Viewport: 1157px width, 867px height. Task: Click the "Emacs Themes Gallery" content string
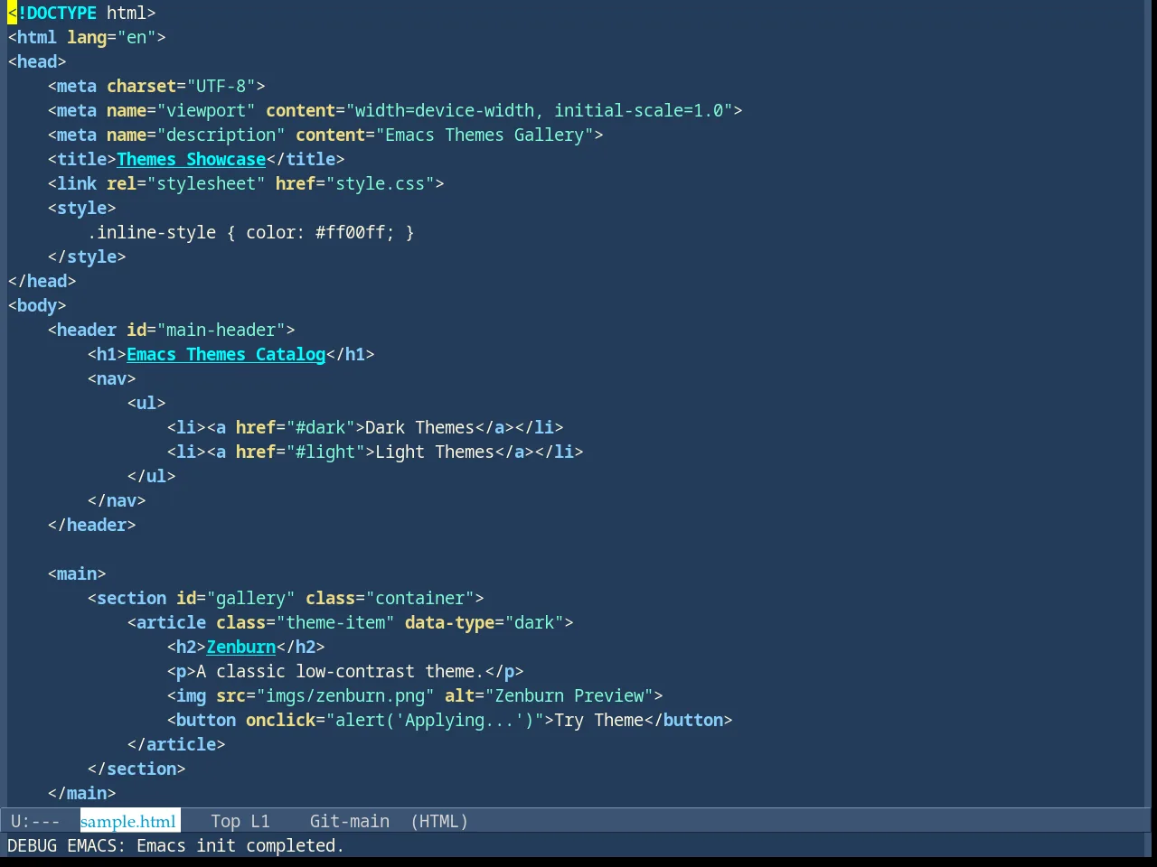click(484, 135)
